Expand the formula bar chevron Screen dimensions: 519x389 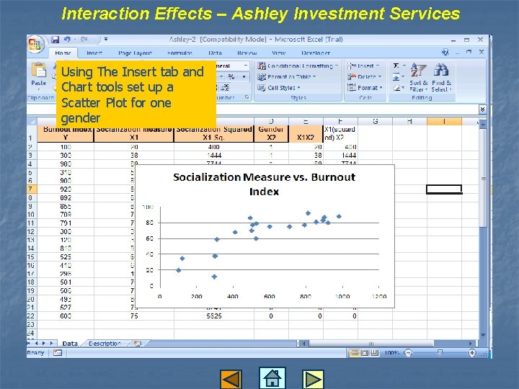tap(482, 109)
